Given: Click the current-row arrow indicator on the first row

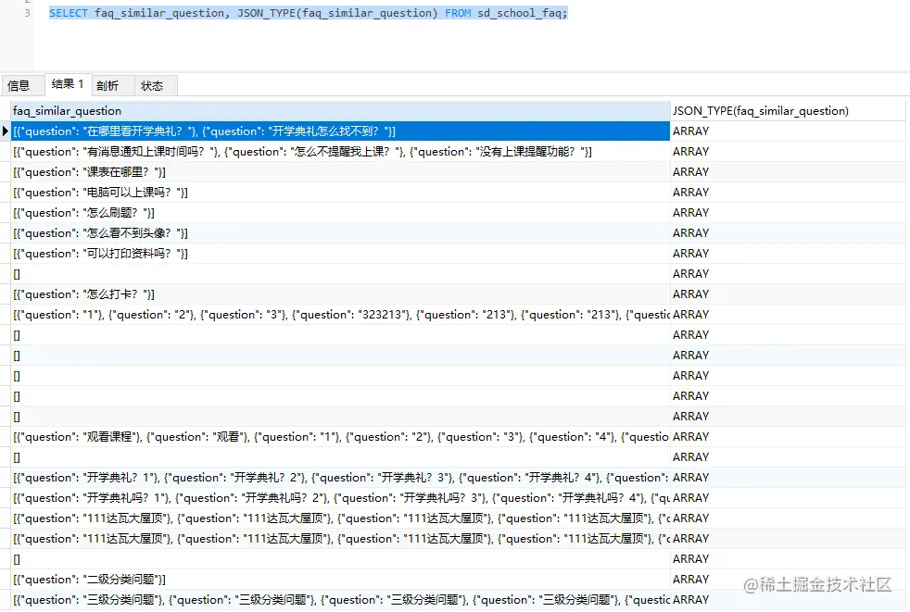Looking at the screenshot, I should [6, 131].
